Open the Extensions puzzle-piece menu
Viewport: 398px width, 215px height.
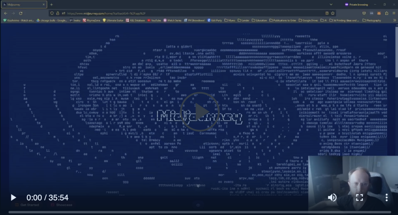pos(387,13)
